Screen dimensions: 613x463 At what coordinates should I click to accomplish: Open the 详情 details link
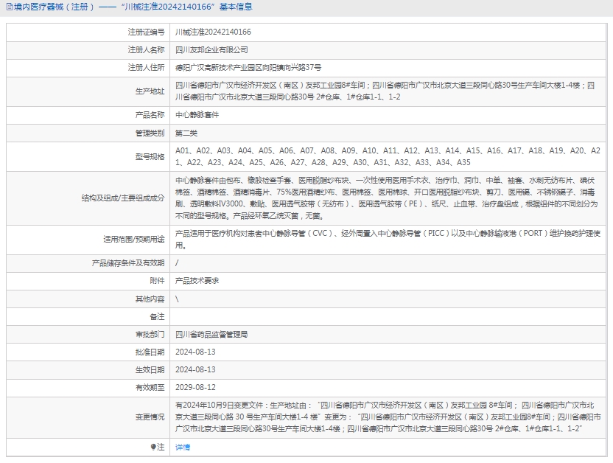pyautogui.click(x=182, y=447)
